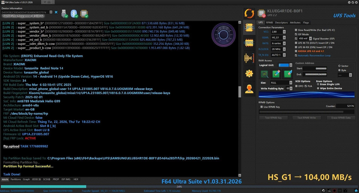Open the UFS sidebar module
Viewport: 359px width, 193px height.
[x=249, y=27]
